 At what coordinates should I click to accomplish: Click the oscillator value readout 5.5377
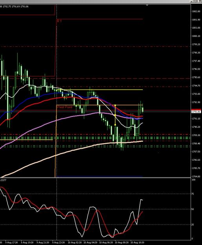(x=3, y=180)
